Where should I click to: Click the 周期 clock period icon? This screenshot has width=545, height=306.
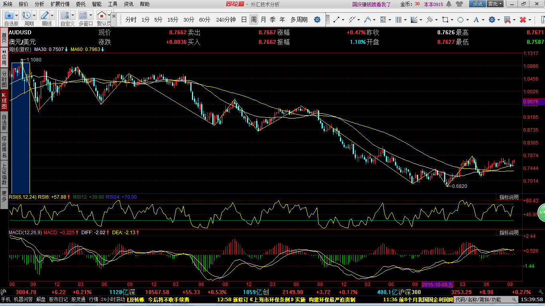click(27, 15)
